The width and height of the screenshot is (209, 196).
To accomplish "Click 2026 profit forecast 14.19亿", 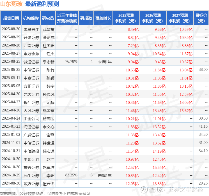I will click(x=159, y=151).
